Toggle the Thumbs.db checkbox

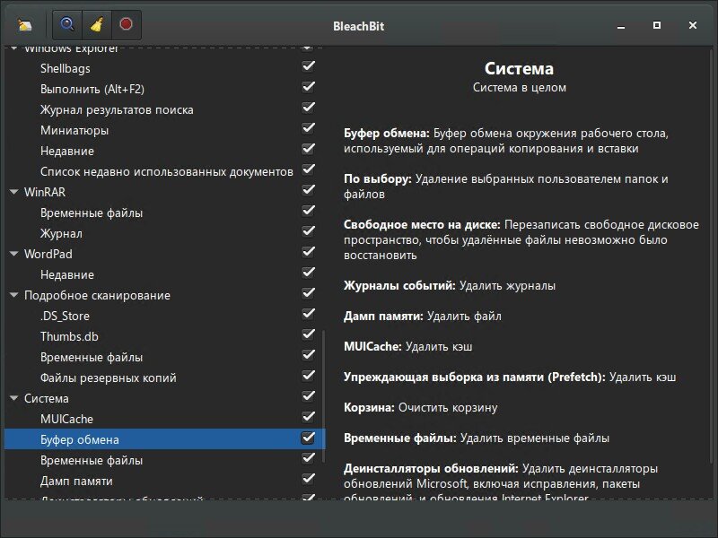308,334
